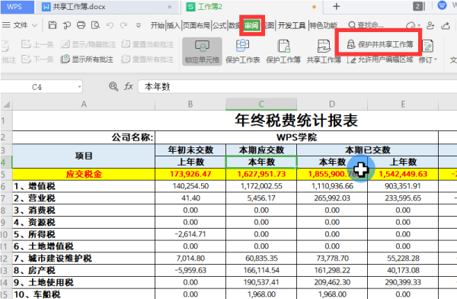Click the collaborate user icon
457x299 pixels.
[430, 26]
